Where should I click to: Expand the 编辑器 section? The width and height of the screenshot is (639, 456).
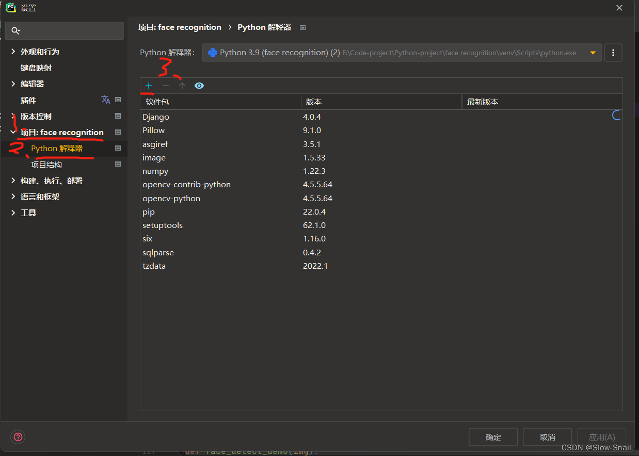click(x=13, y=84)
